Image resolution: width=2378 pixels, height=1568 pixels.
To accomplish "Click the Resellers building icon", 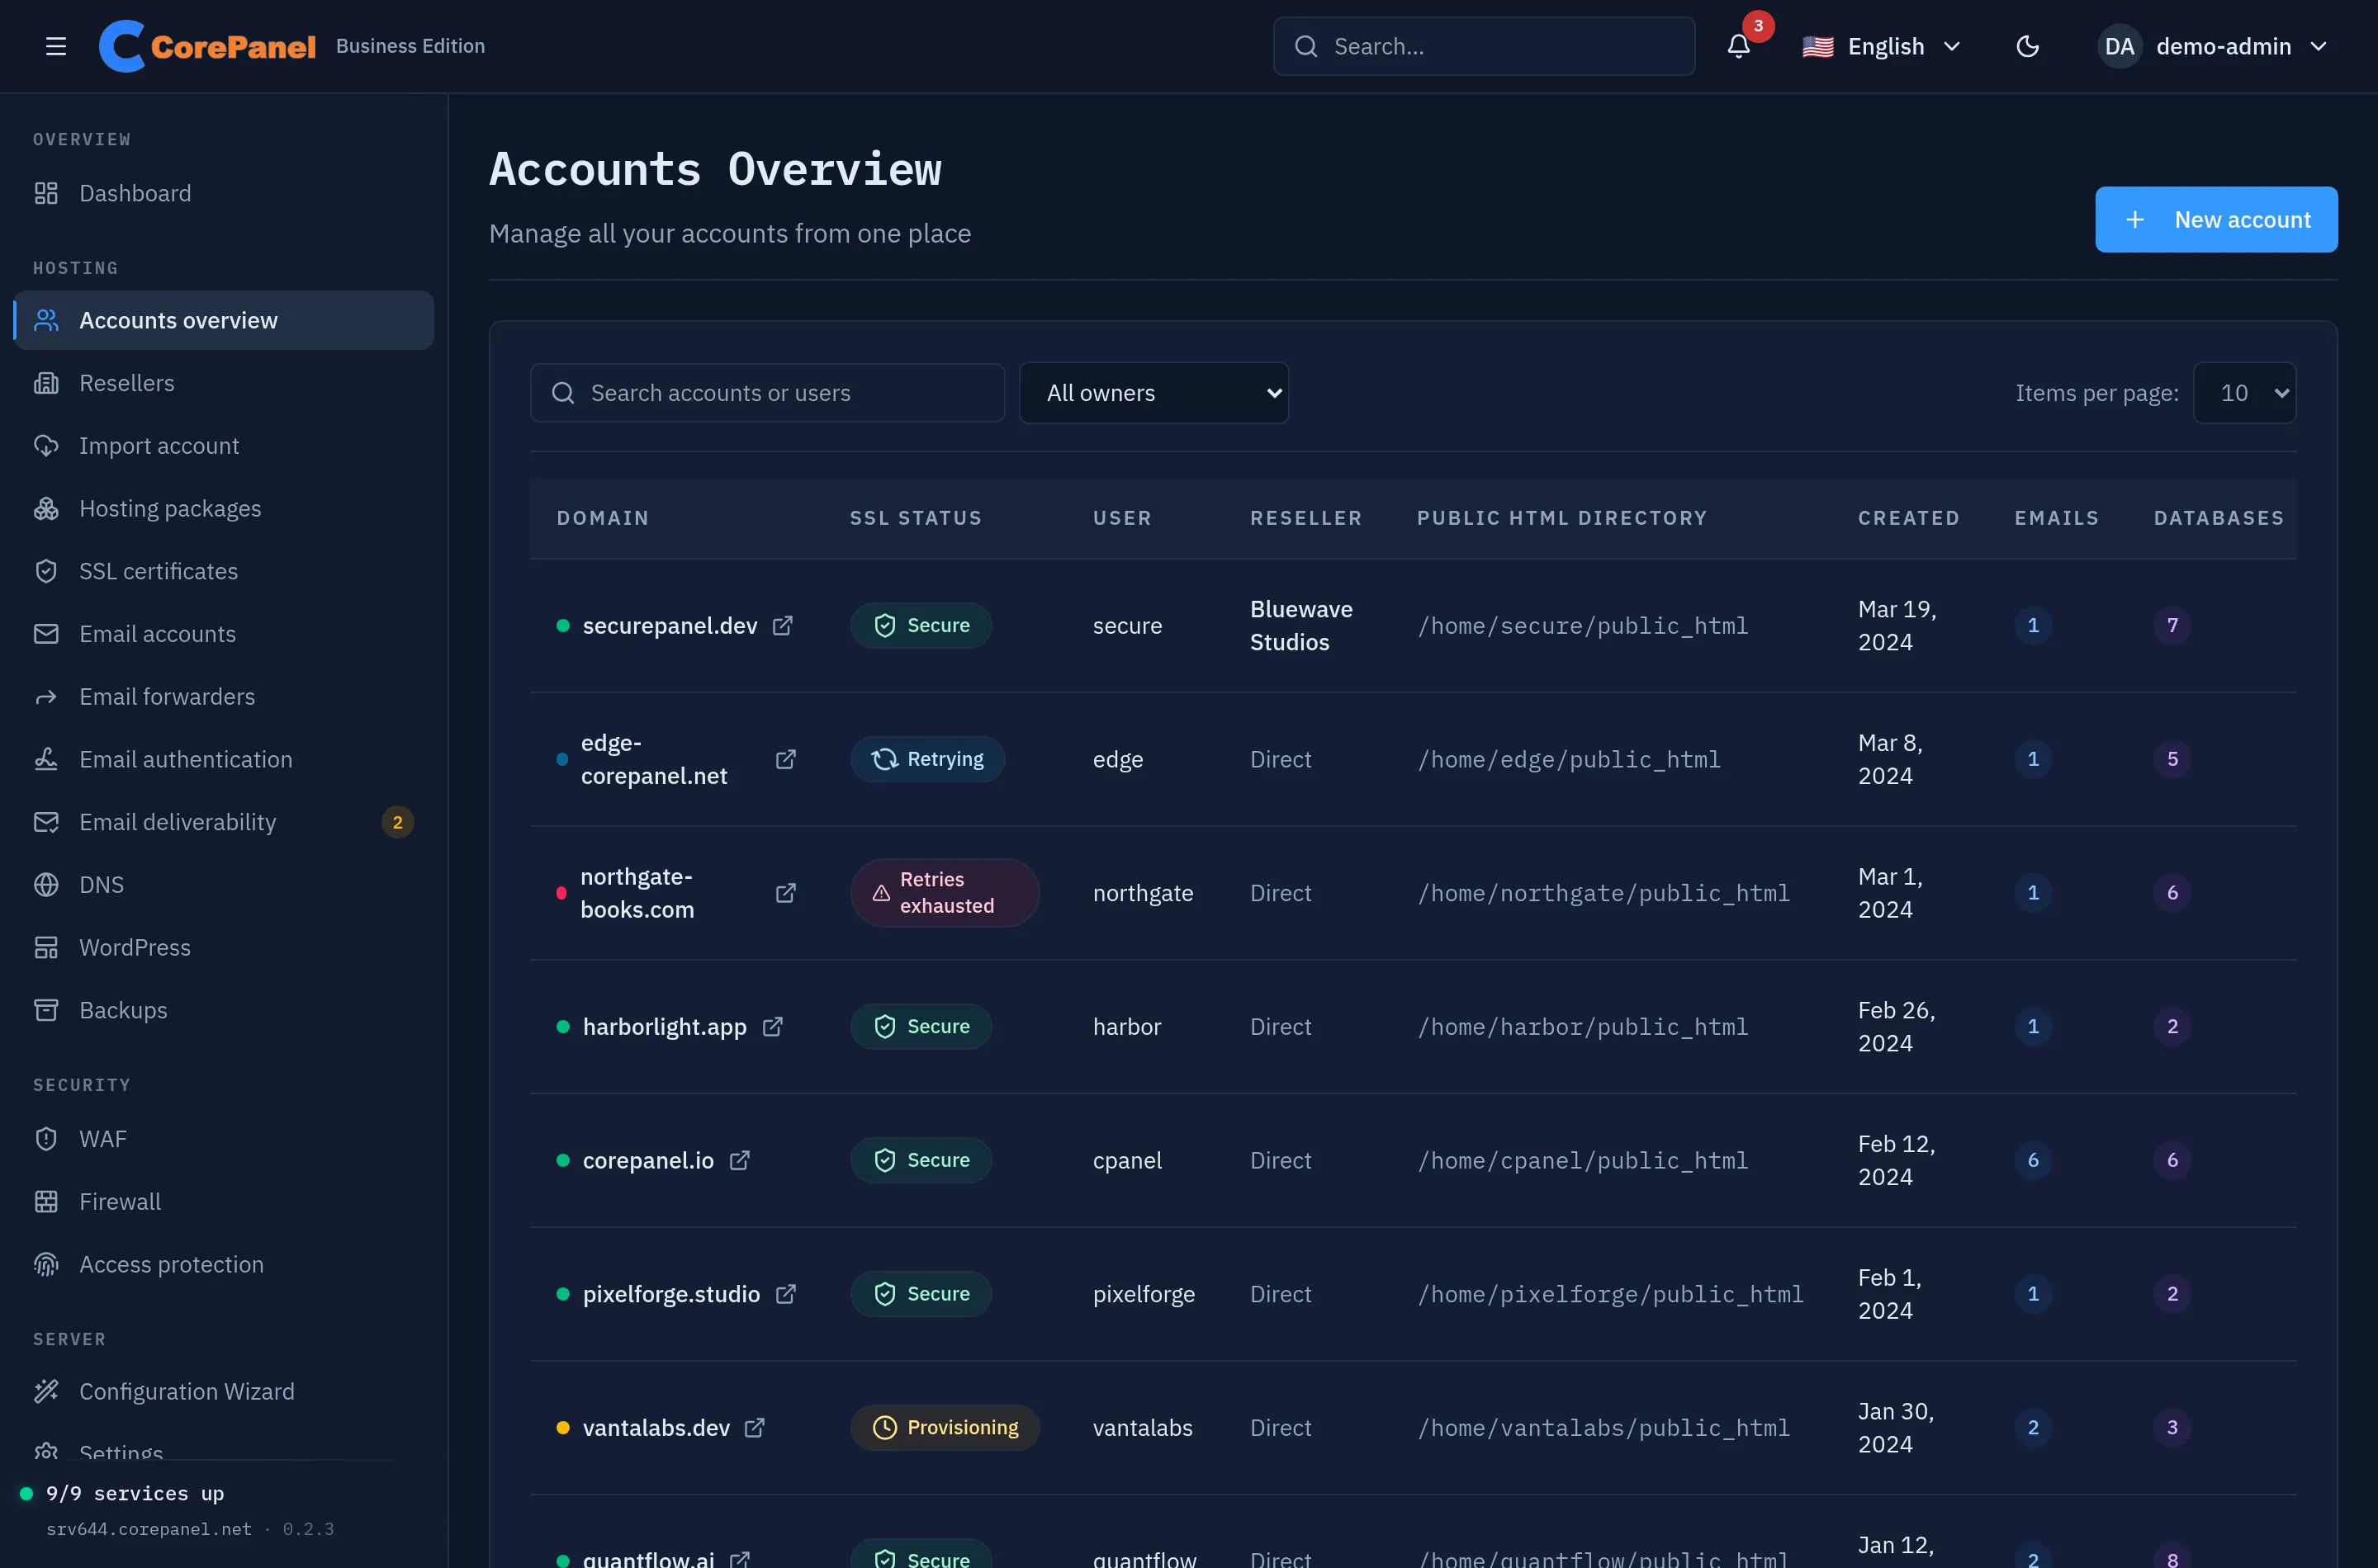I will coord(46,383).
